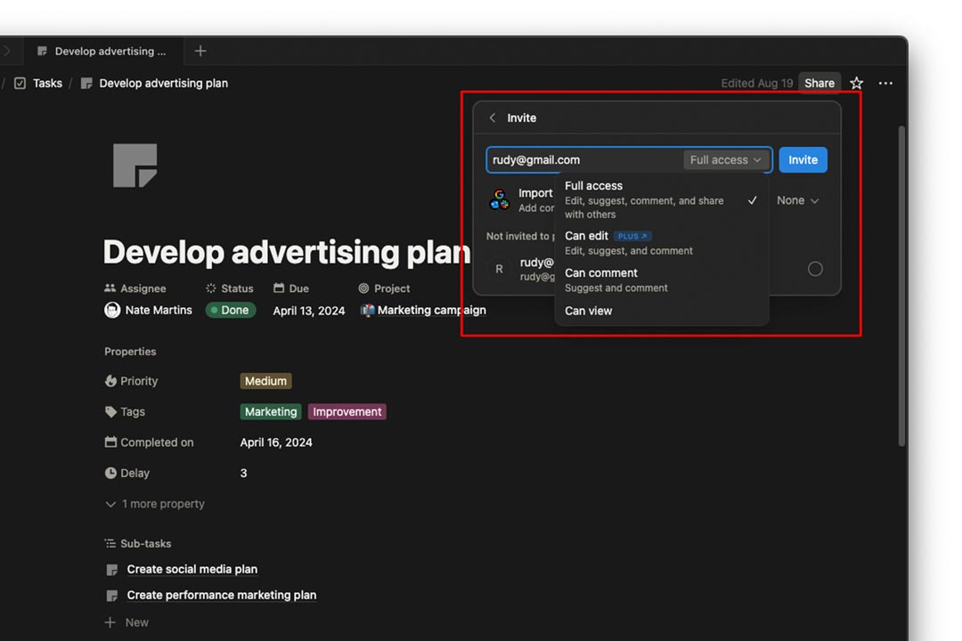Click the Project target icon
Screen dimensions: 962x641
363,288
